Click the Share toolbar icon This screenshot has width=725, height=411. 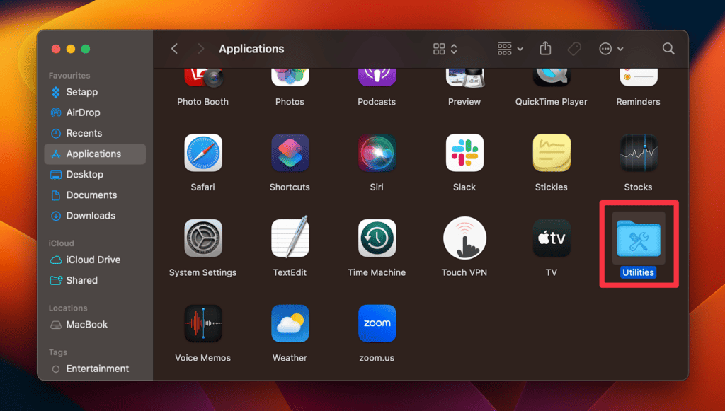pyautogui.click(x=545, y=48)
